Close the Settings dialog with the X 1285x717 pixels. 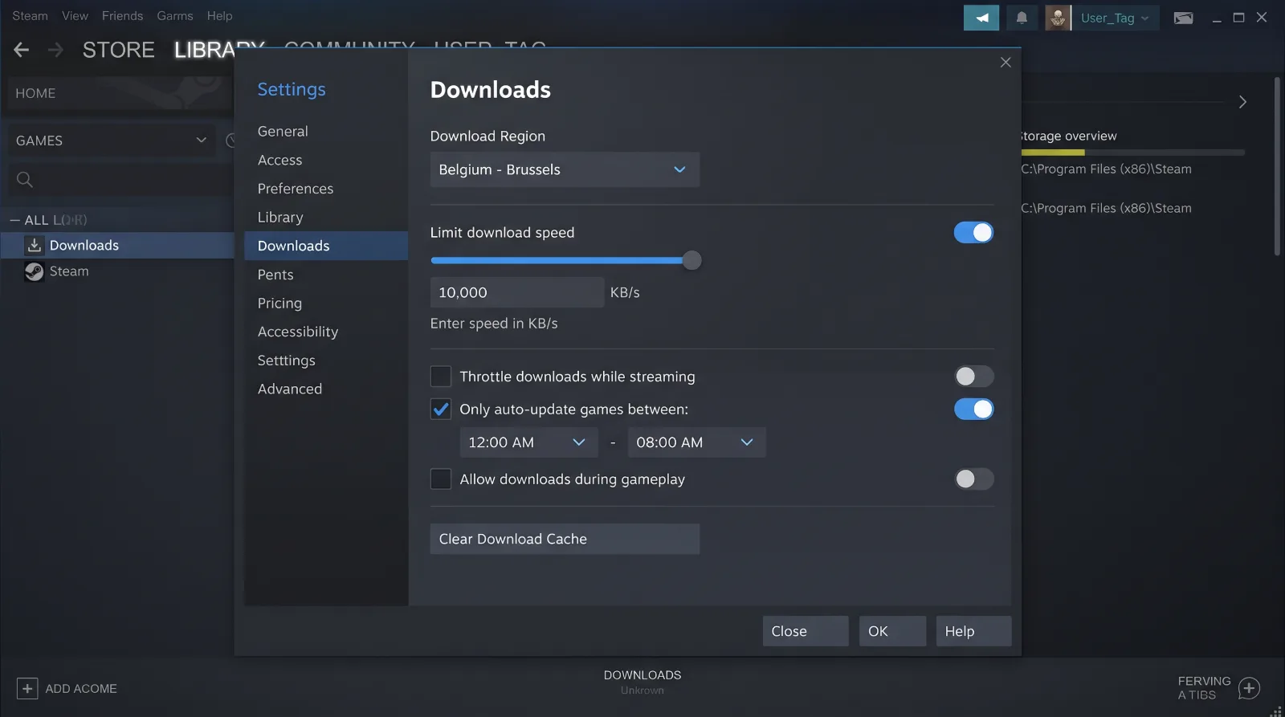tap(1006, 63)
